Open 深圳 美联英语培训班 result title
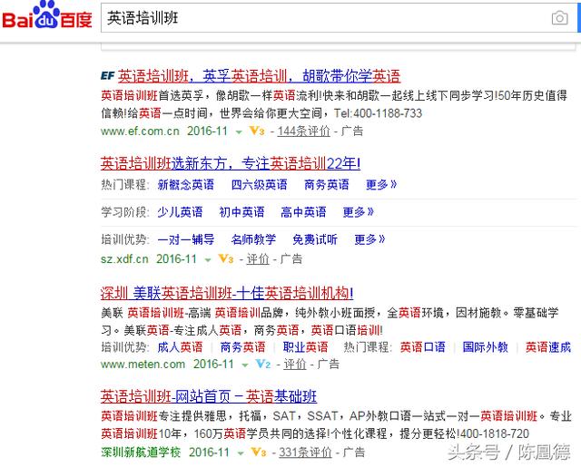 [227, 294]
